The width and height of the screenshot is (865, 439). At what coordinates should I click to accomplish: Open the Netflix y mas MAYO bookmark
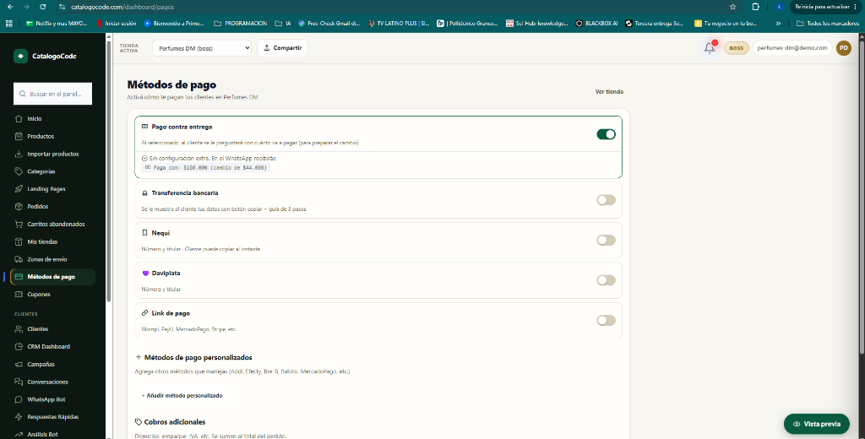pyautogui.click(x=57, y=24)
